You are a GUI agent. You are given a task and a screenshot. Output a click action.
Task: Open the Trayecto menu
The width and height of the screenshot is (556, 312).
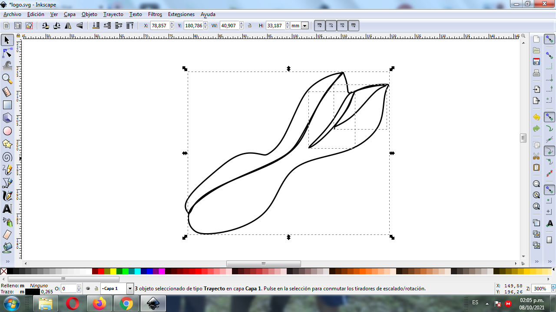(113, 14)
